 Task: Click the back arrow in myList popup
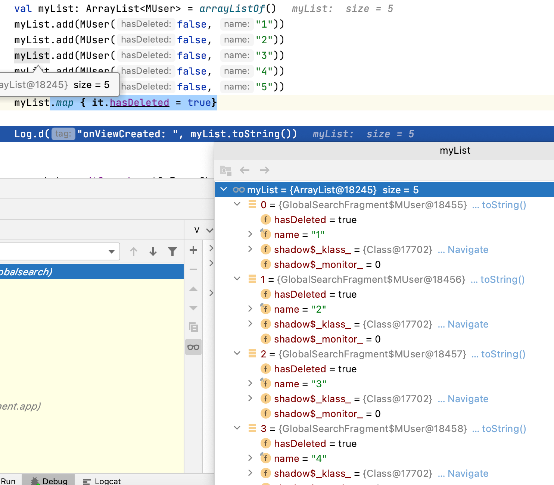(245, 170)
